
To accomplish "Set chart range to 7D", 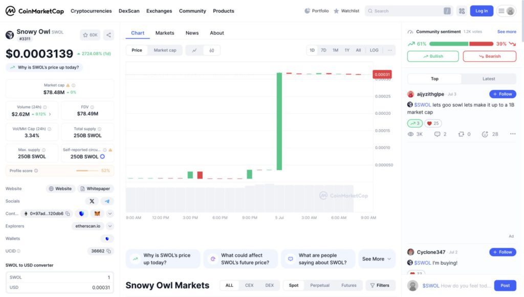I will 323,50.
